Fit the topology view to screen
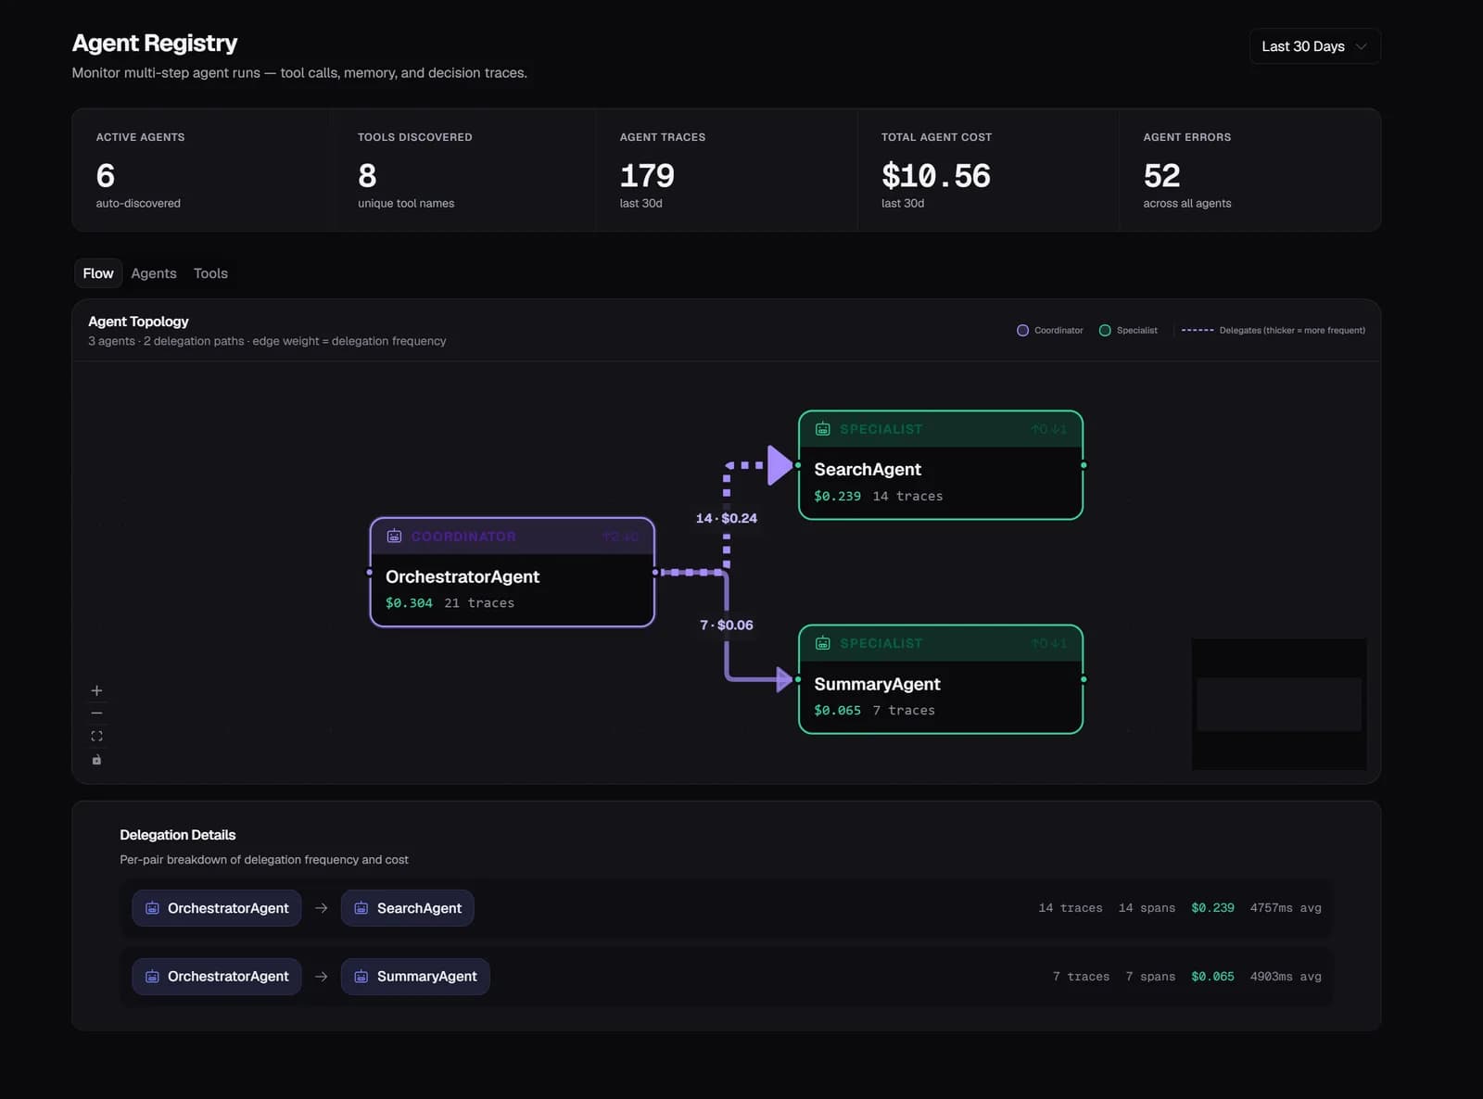The height and width of the screenshot is (1099, 1483). tap(96, 737)
